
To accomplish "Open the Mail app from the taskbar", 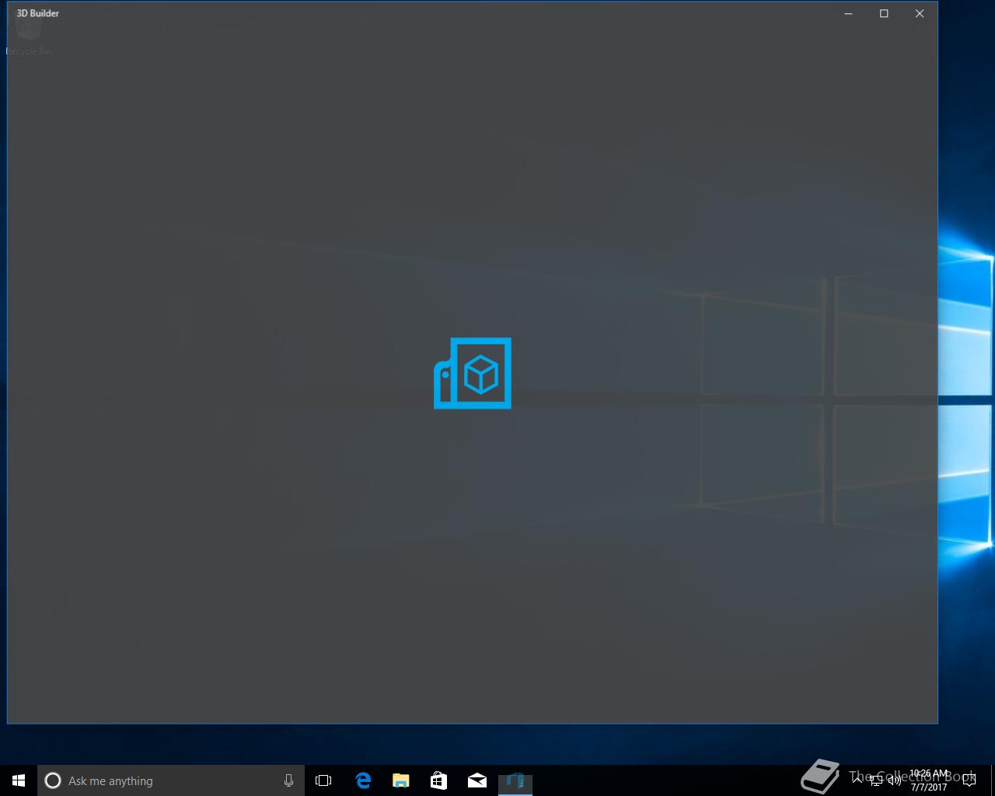I will (x=477, y=780).
